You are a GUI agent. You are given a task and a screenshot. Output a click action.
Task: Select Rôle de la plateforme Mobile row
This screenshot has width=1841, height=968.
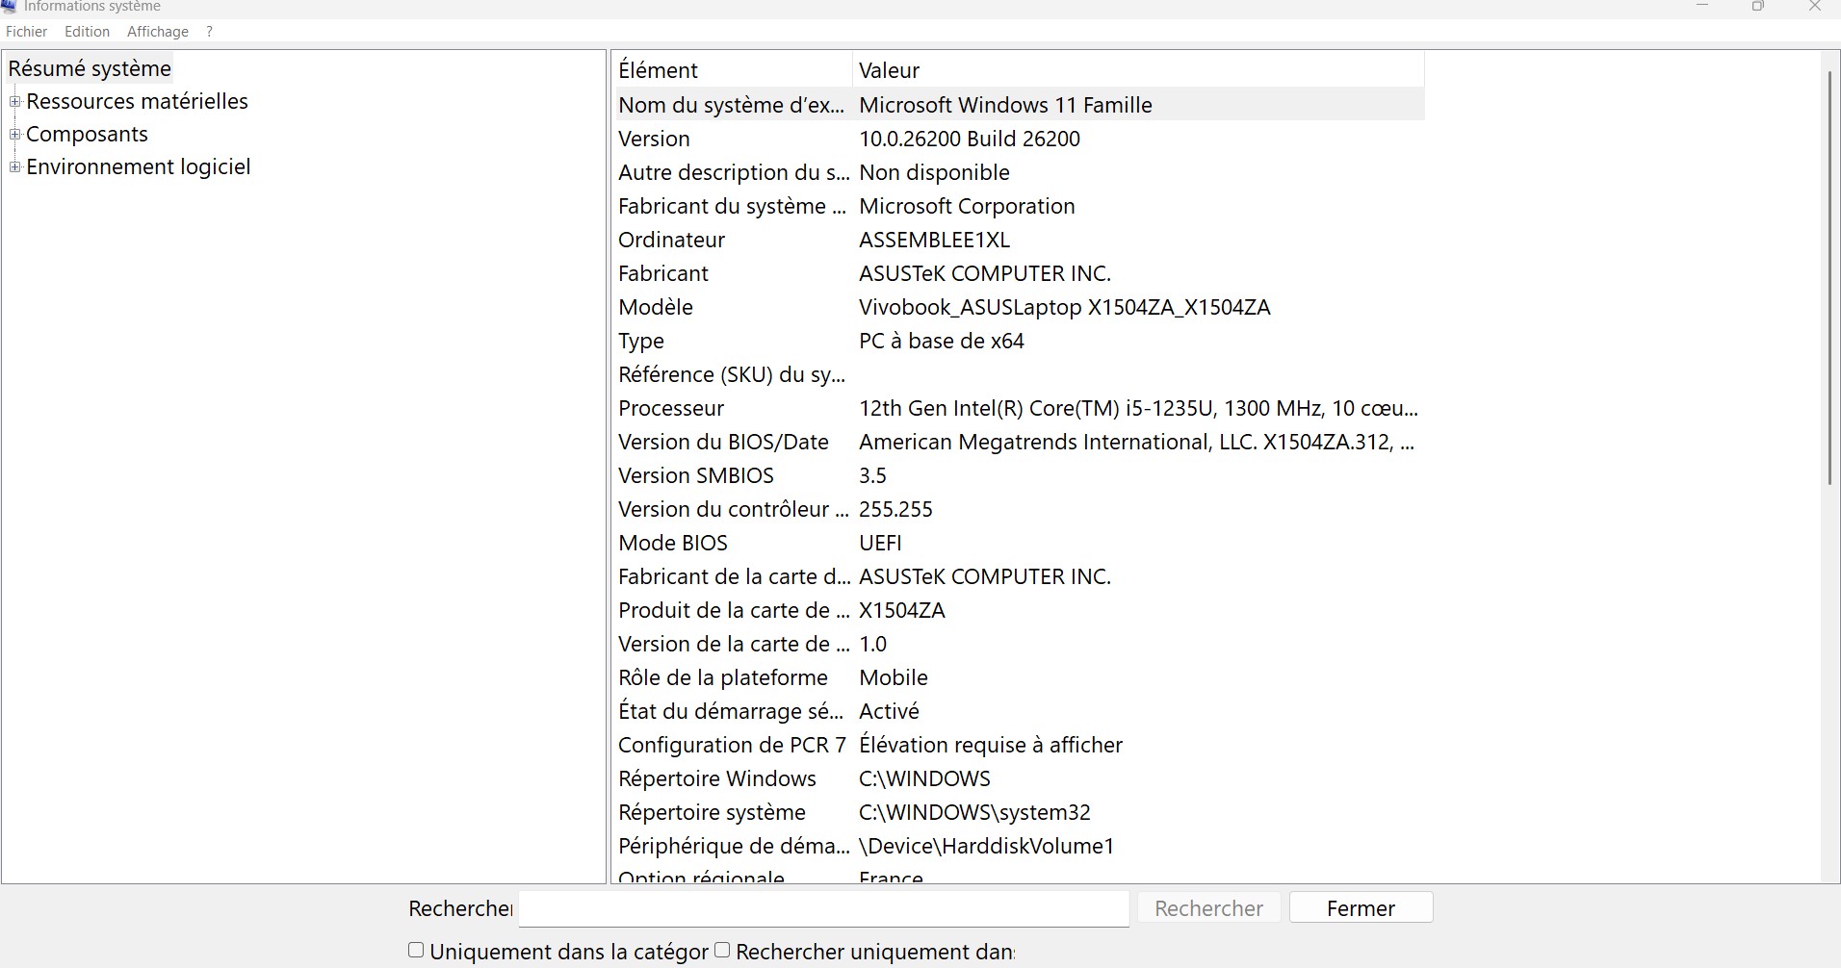1020,677
